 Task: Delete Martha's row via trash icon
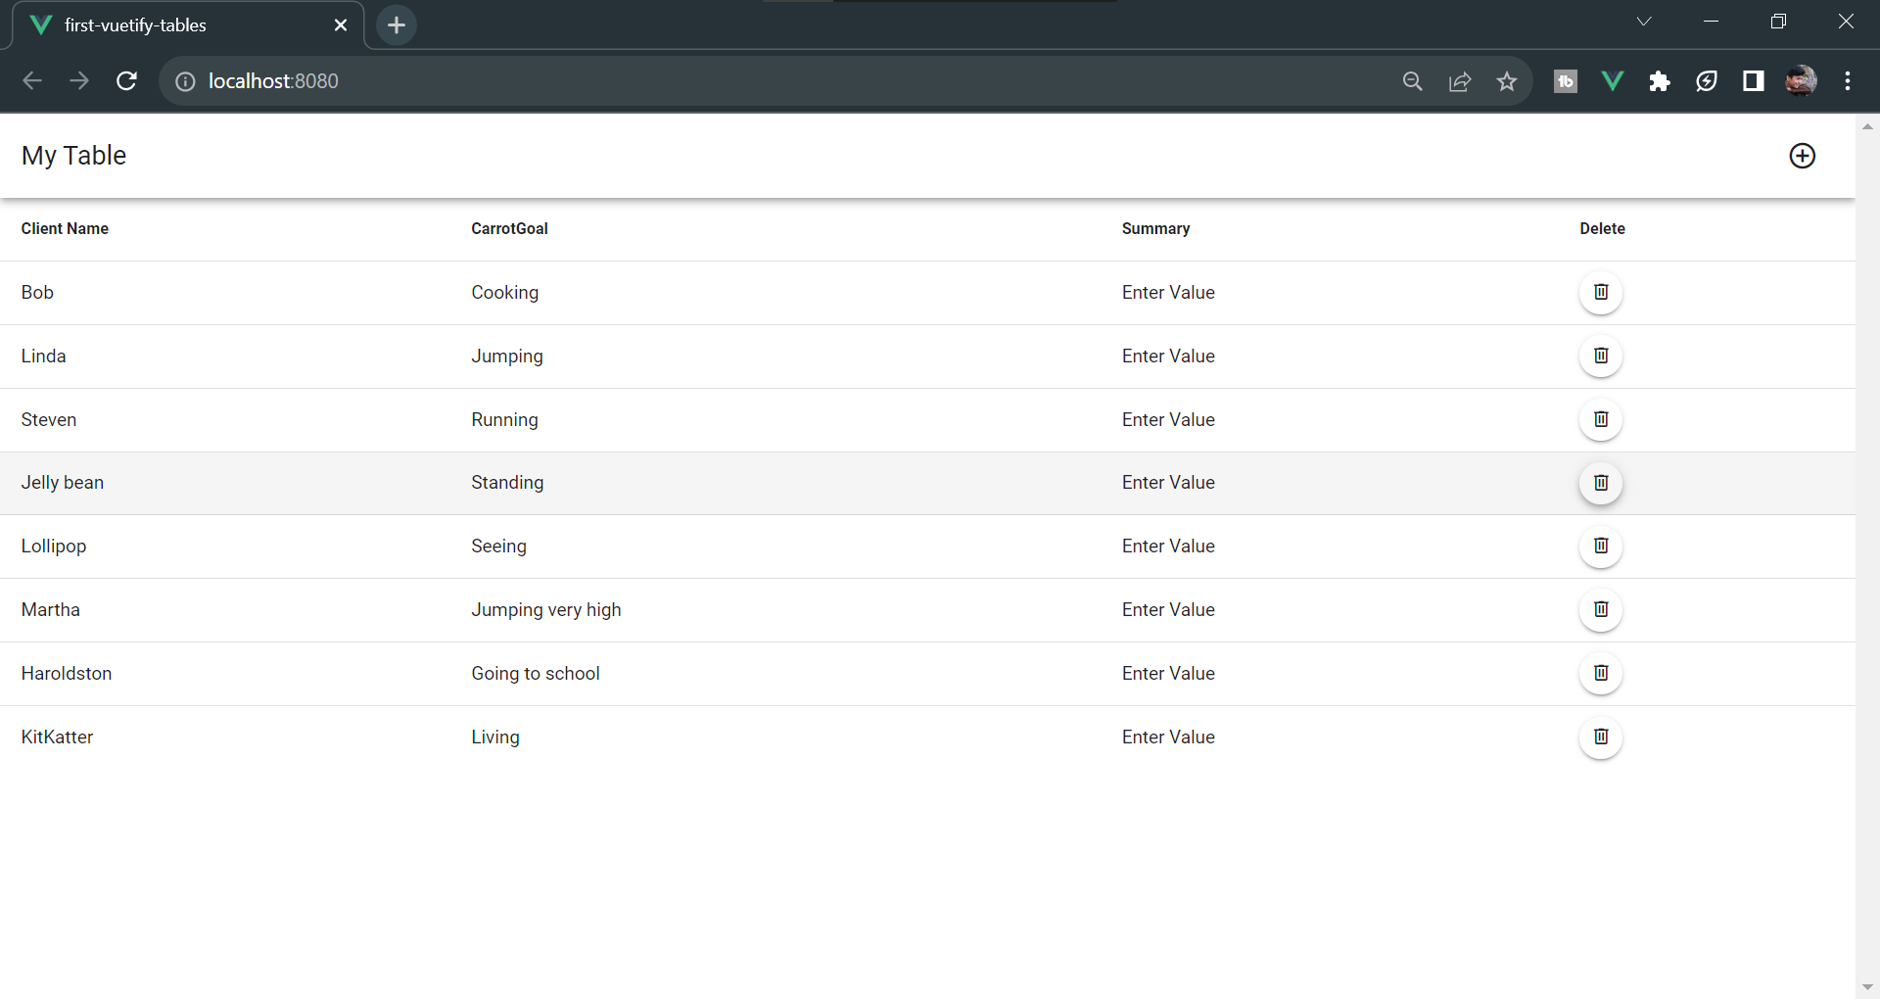(1601, 609)
